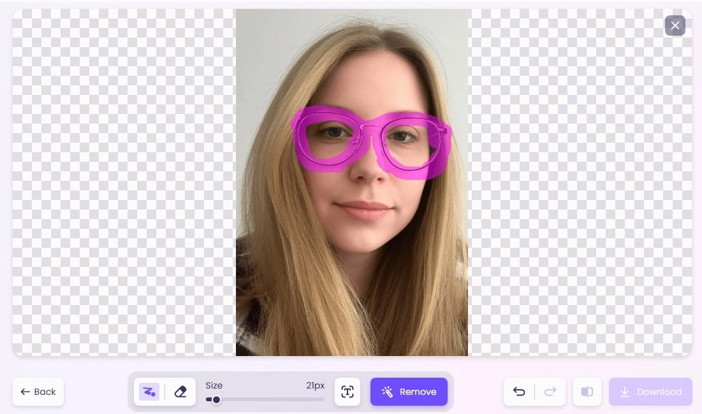Click the disabled Download button
The image size is (702, 414).
click(x=650, y=392)
